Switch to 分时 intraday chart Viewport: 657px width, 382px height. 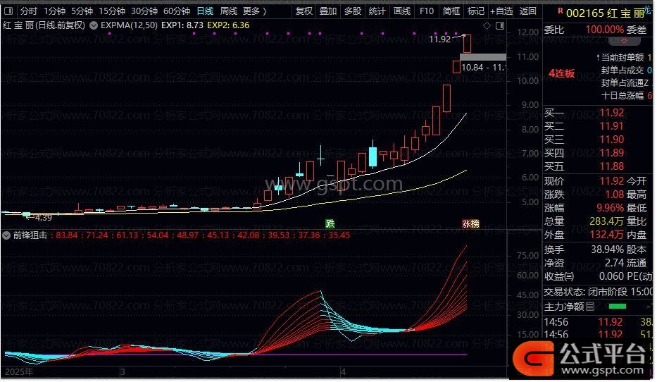[29, 11]
